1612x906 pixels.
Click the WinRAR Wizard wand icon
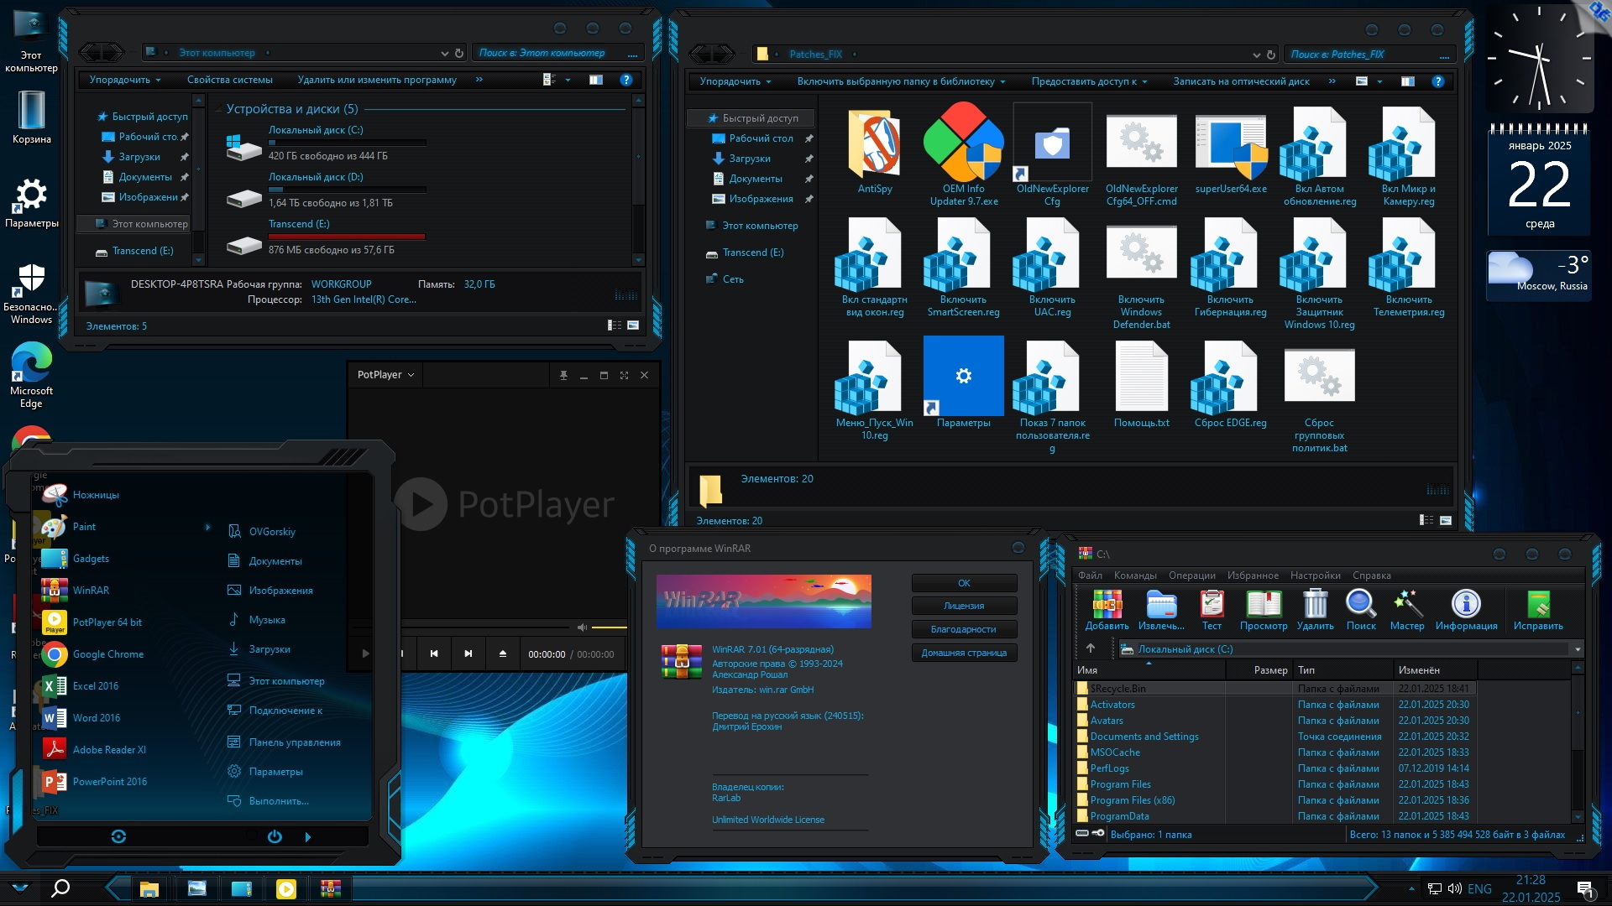tap(1406, 604)
